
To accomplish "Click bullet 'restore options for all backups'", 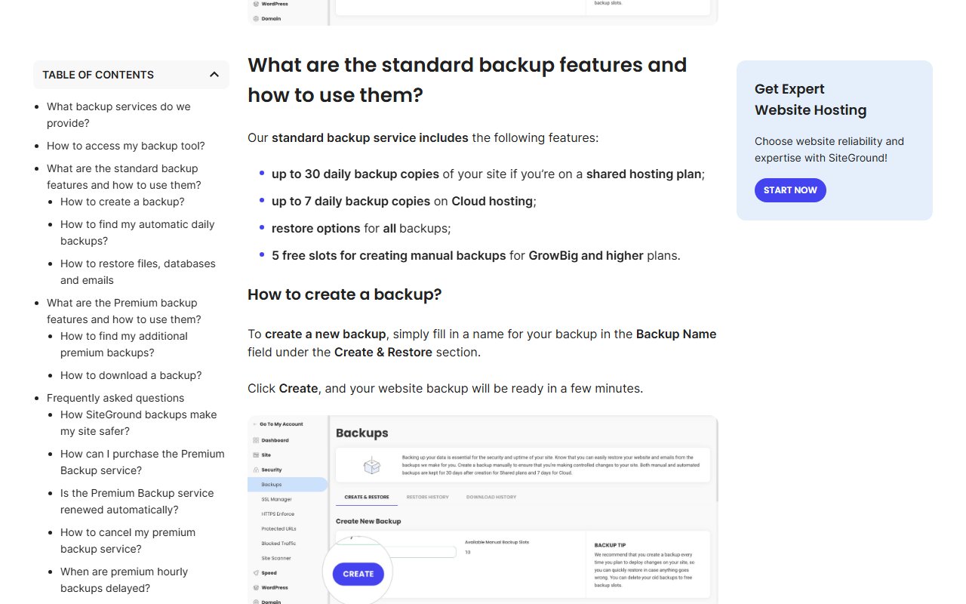I will click(x=361, y=228).
